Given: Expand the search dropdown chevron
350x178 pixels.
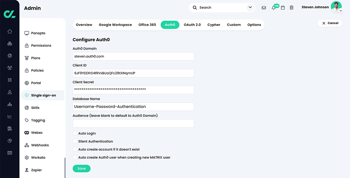Looking at the screenshot, I should tap(250, 7).
